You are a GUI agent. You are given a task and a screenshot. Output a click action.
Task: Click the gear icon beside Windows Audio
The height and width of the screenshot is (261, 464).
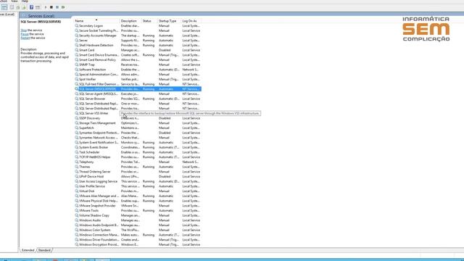[x=77, y=220]
